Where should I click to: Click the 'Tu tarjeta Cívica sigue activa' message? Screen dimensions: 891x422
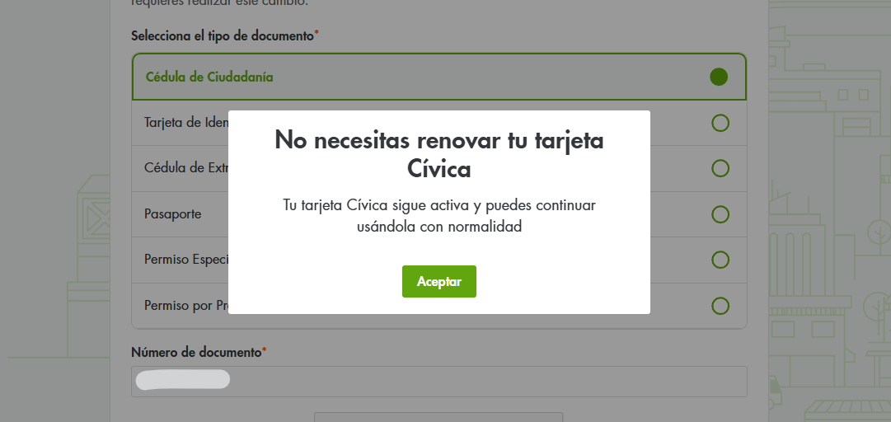pos(438,215)
